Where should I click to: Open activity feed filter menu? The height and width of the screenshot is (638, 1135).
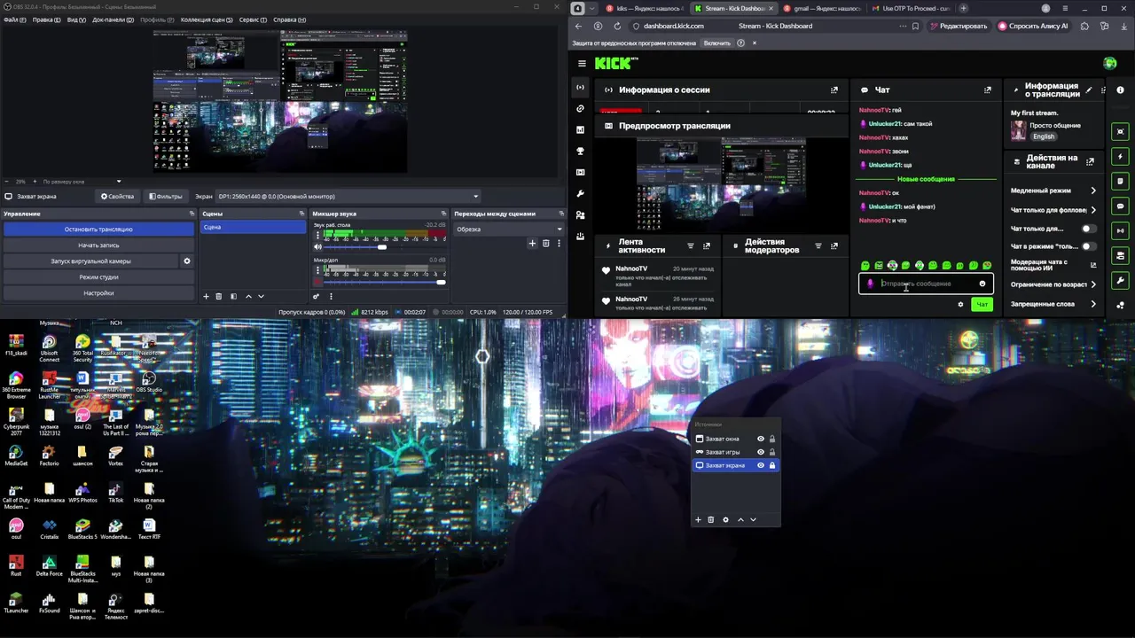coord(691,245)
